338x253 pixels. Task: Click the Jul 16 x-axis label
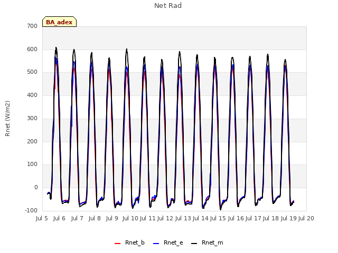[x=236, y=218]
